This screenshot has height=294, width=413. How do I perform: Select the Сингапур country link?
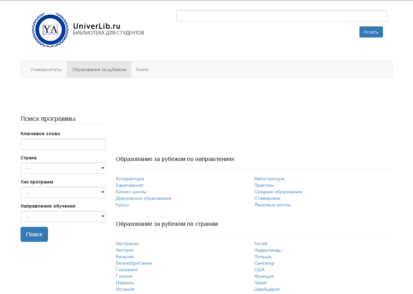pos(264,263)
